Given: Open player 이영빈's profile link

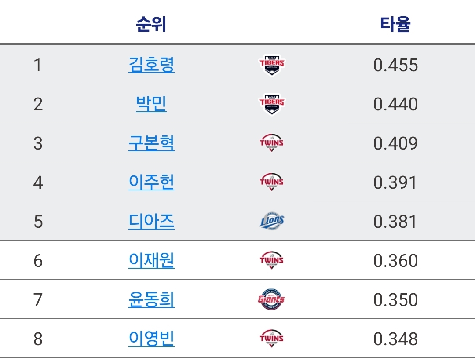Looking at the screenshot, I should pos(151,338).
